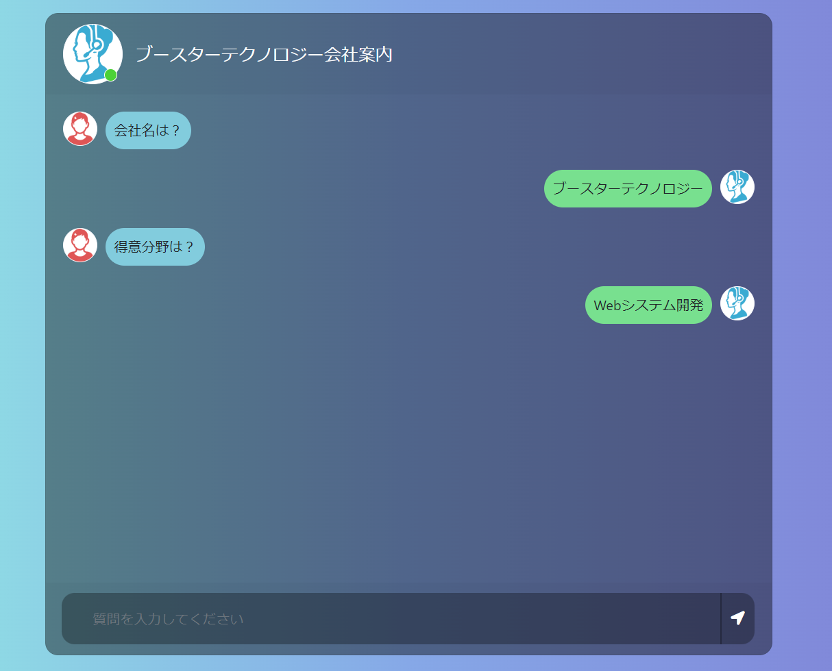
Task: Select the 得意分野は？ message bubble
Action: (155, 246)
